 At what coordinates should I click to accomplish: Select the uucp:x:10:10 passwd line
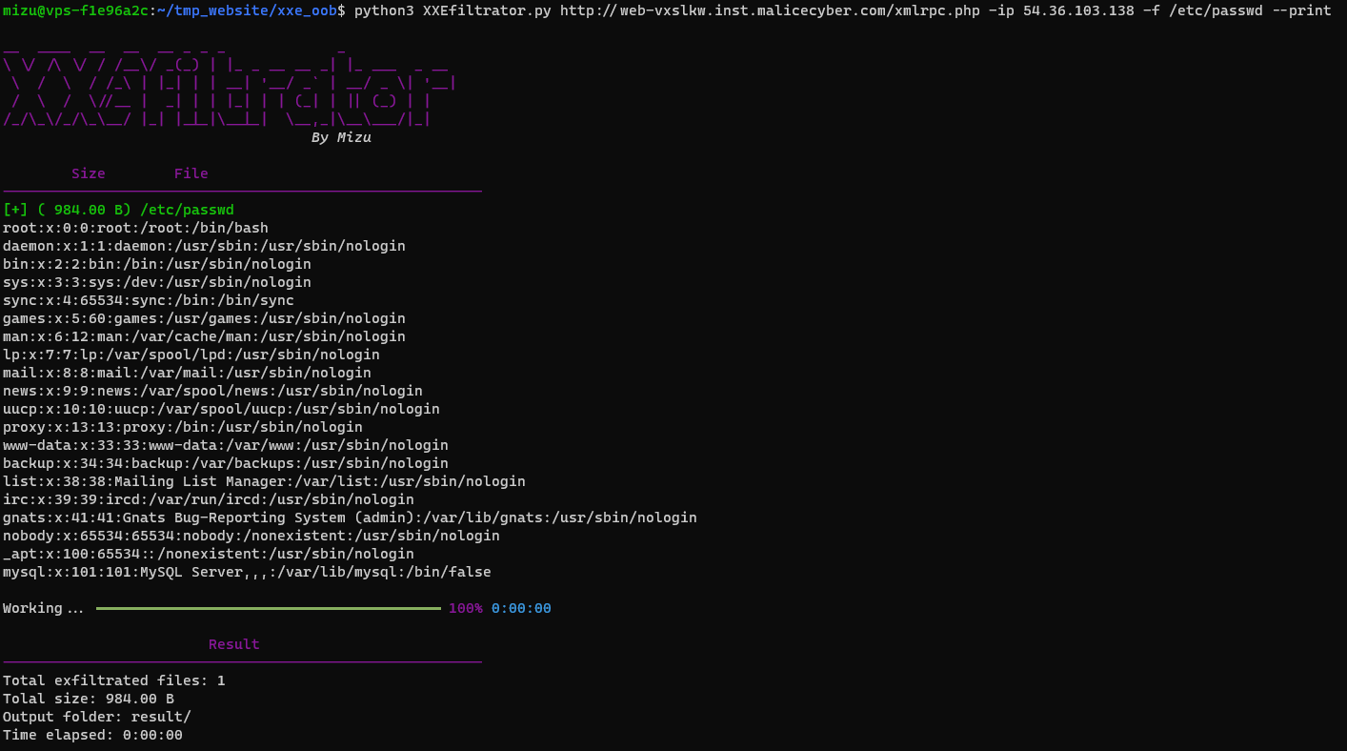click(221, 409)
